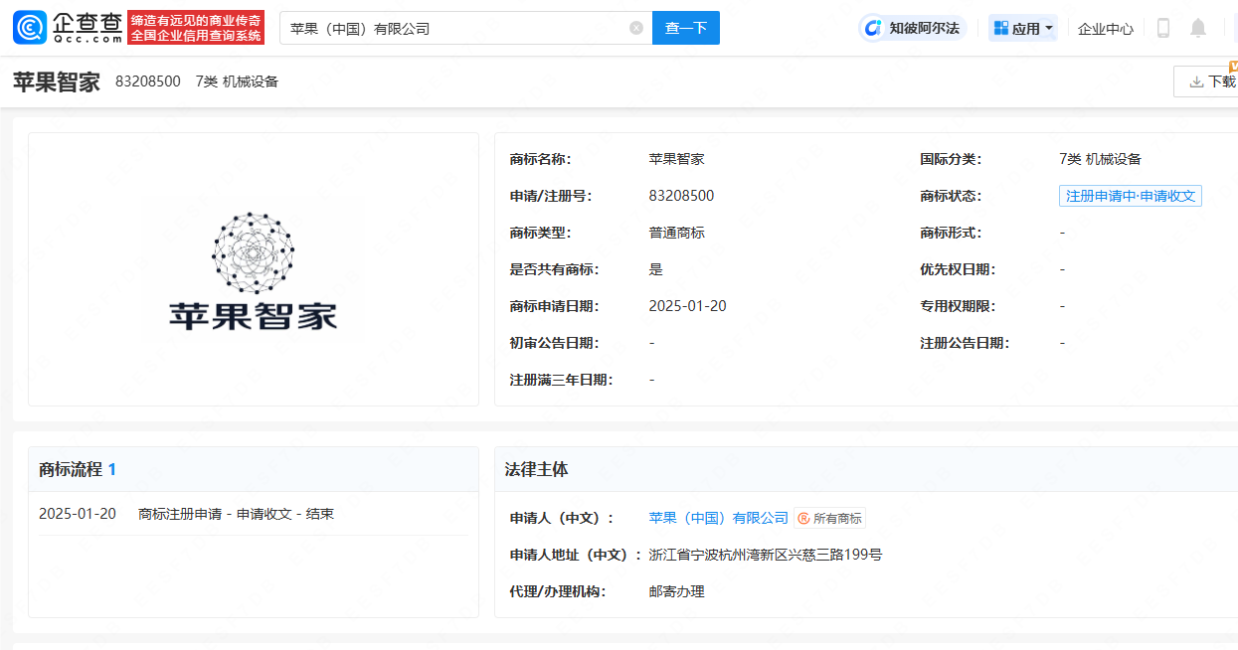Viewport: 1238px width, 650px height.
Task: Clear the search box with the X icon
Action: [636, 28]
